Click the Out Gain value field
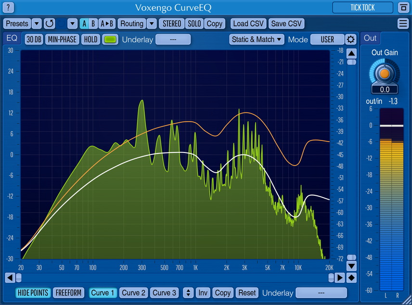Viewport: 412px width, 305px height. pos(385,89)
